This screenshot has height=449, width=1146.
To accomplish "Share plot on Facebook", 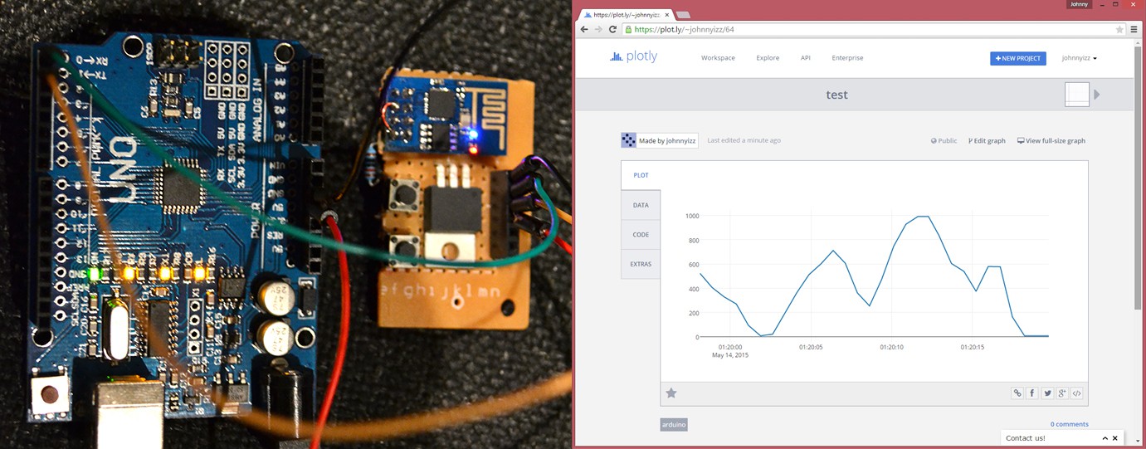I will (1031, 393).
